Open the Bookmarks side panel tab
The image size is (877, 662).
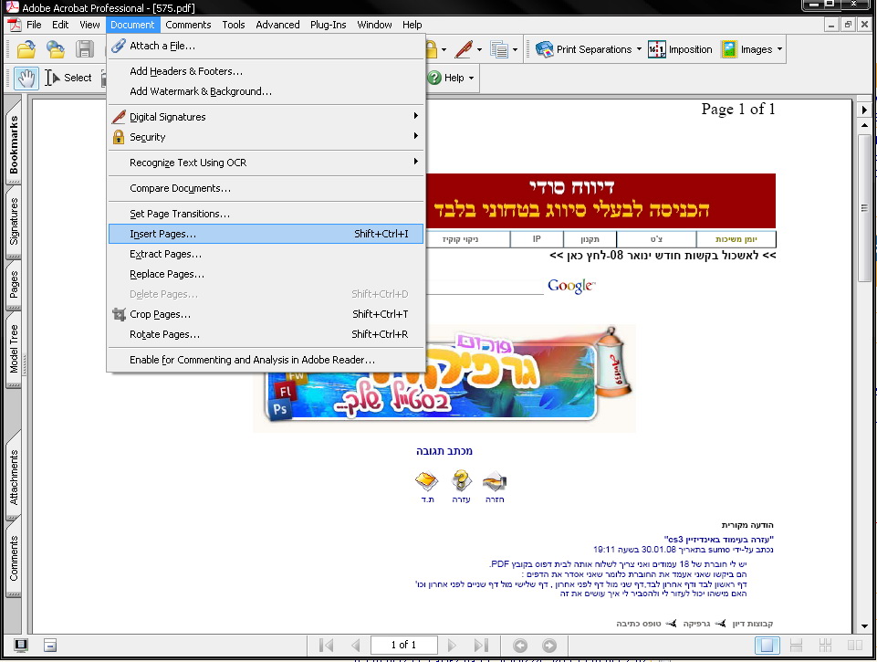pos(14,144)
